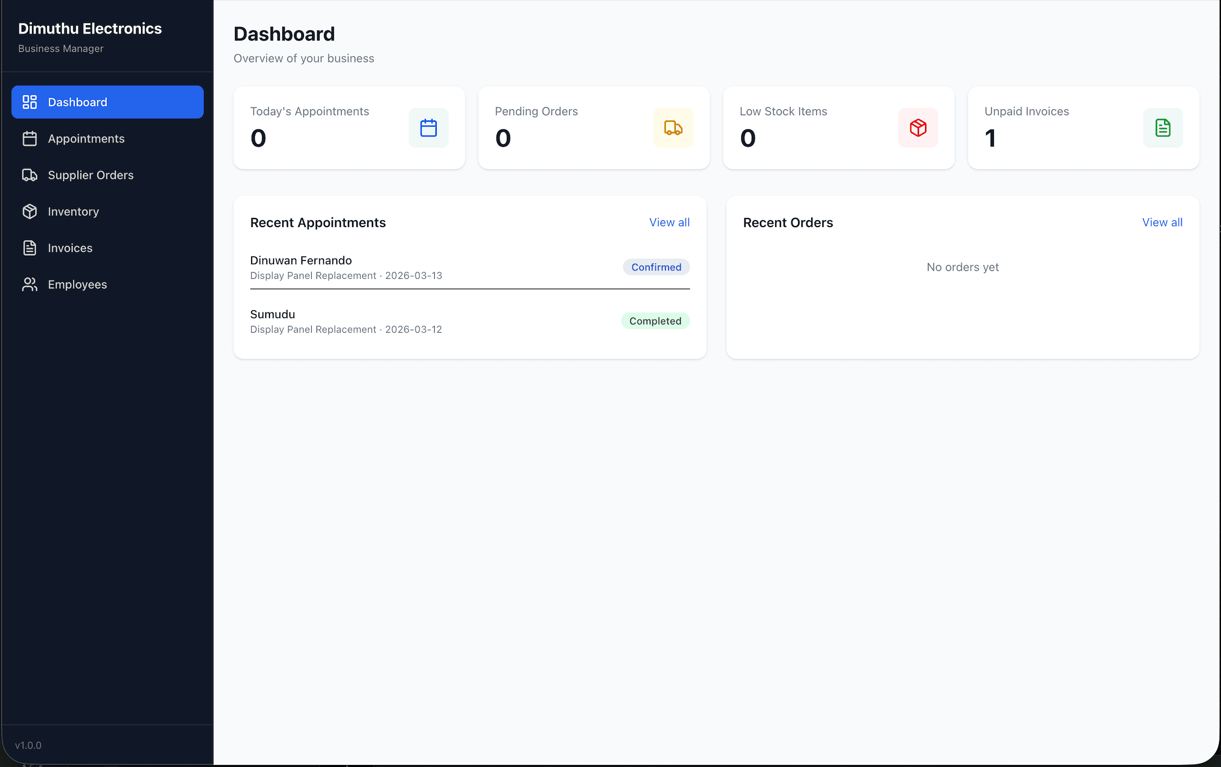The image size is (1221, 767).
Task: Open View all for Recent Orders
Action: 1162,222
